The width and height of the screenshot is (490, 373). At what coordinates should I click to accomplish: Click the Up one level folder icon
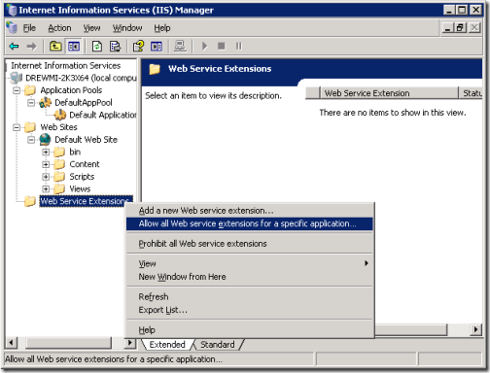pyautogui.click(x=55, y=47)
